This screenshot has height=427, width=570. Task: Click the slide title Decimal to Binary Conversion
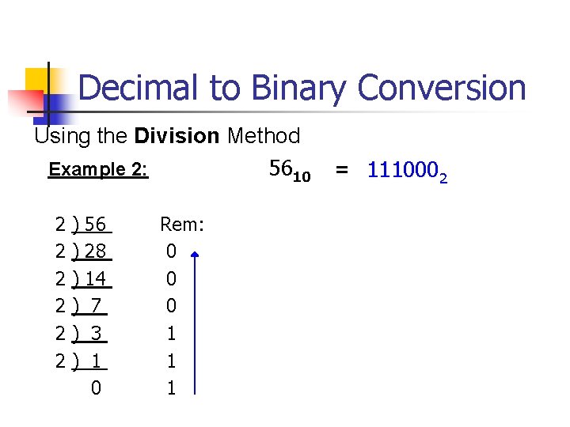click(302, 89)
